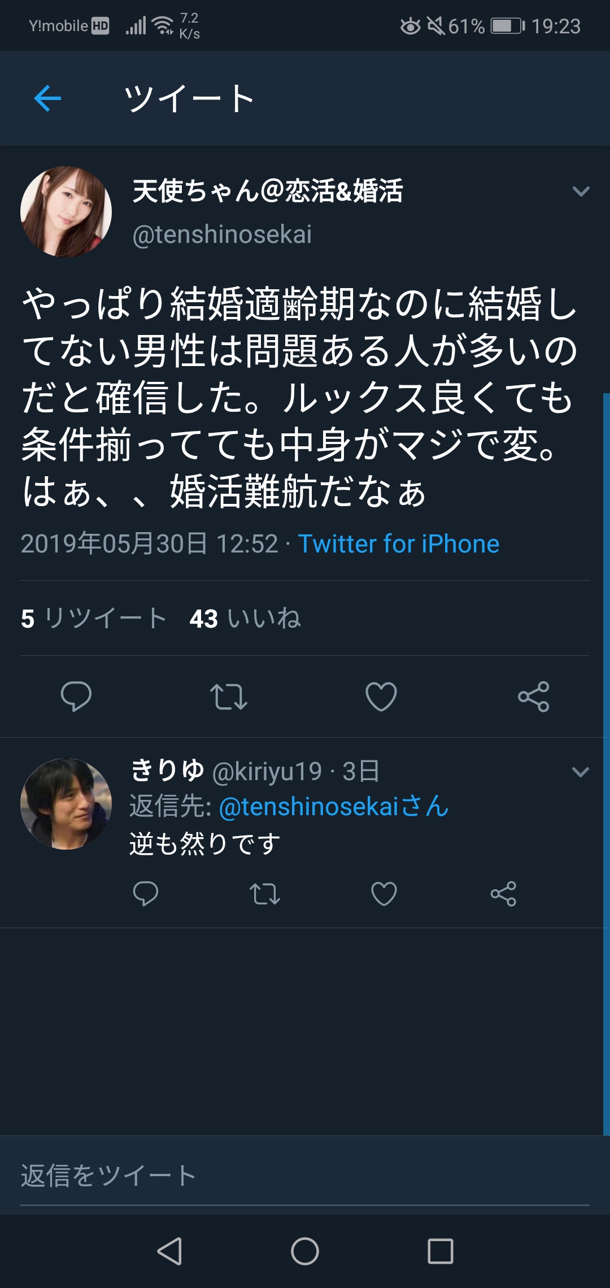This screenshot has height=1288, width=610.
Task: Reply to the main tweet
Action: pyautogui.click(x=76, y=696)
